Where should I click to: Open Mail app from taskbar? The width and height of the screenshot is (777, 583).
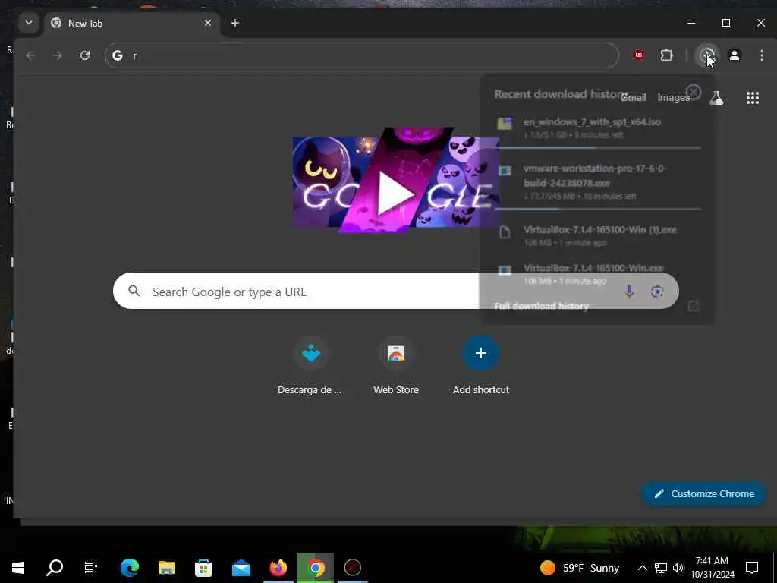tap(241, 568)
